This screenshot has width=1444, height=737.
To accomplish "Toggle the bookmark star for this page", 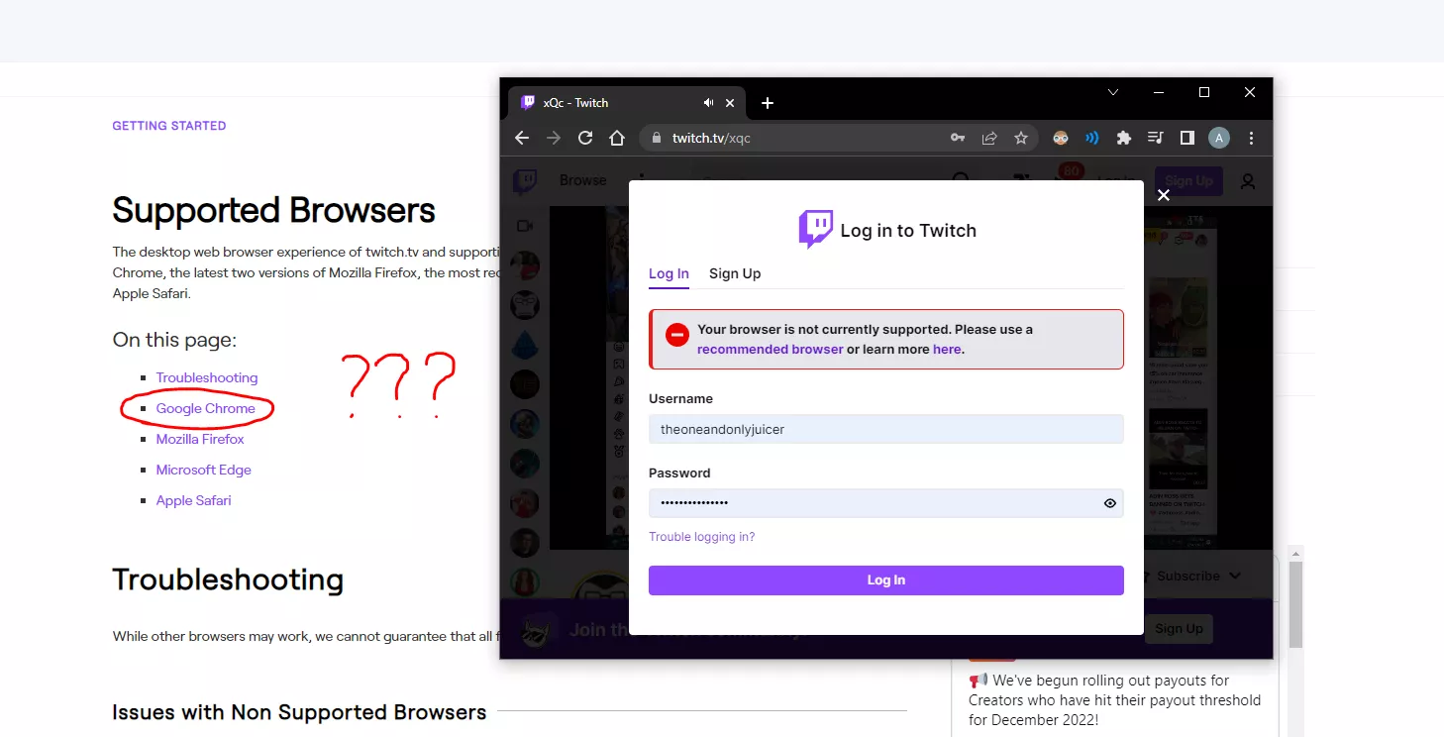I will pos(1021,138).
